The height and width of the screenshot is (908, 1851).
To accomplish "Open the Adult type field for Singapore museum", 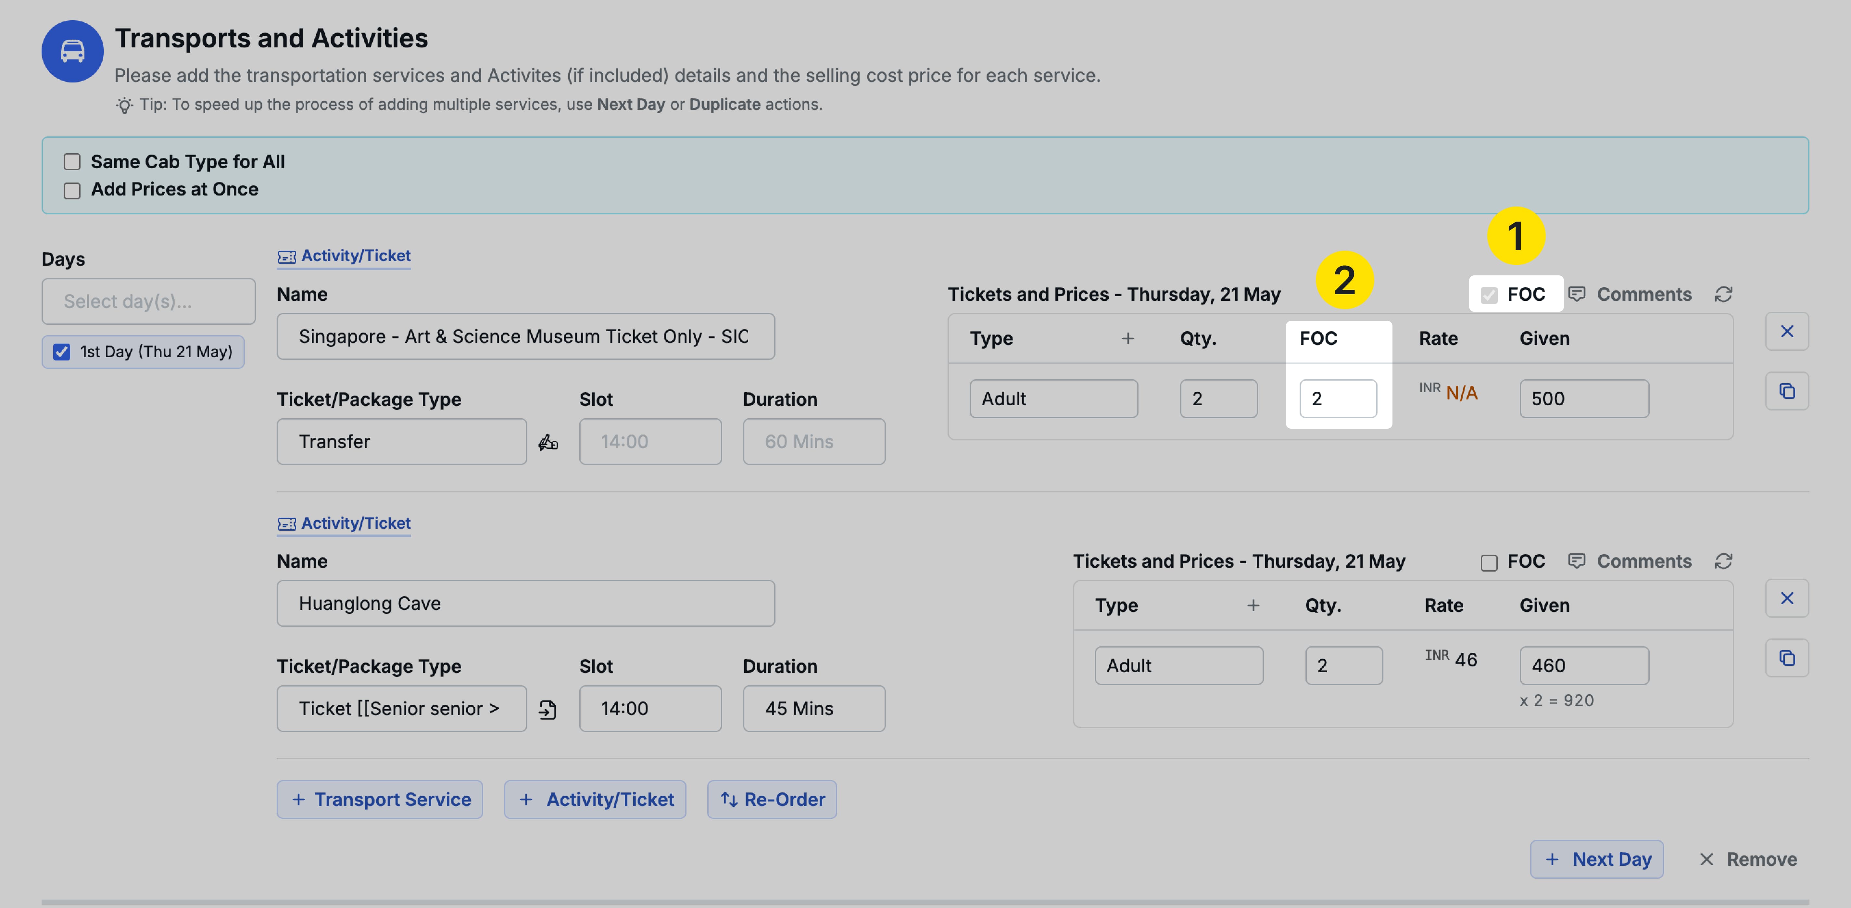I will [1053, 399].
